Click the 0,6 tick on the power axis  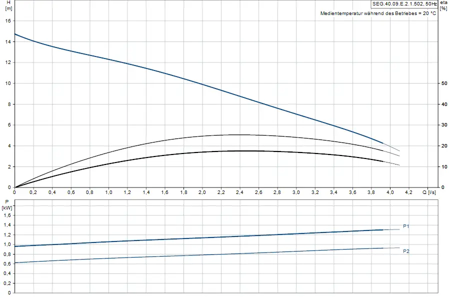(x=7, y=264)
